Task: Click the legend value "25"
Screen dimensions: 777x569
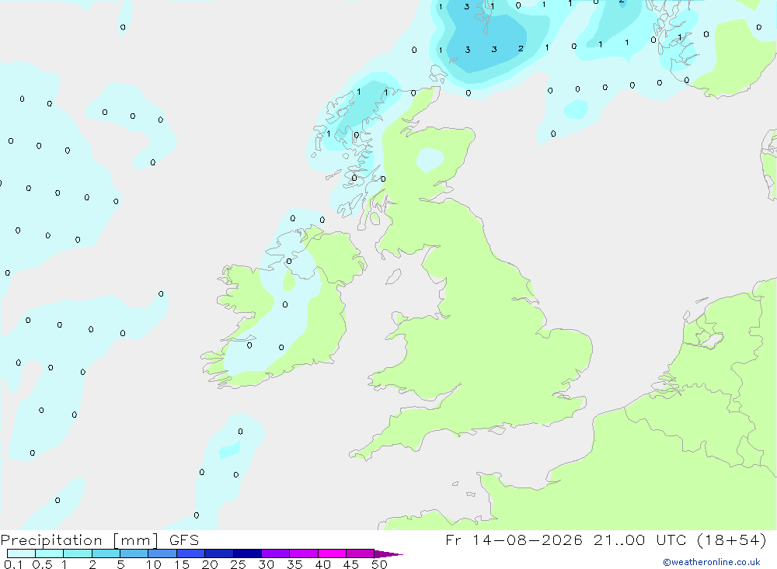Action: point(238,564)
